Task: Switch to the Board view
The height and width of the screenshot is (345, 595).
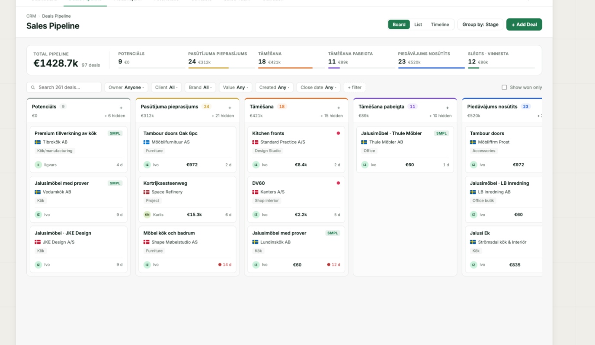Action: coord(399,25)
